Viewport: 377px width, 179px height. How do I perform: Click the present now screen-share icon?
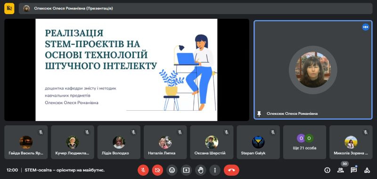pos(186,170)
